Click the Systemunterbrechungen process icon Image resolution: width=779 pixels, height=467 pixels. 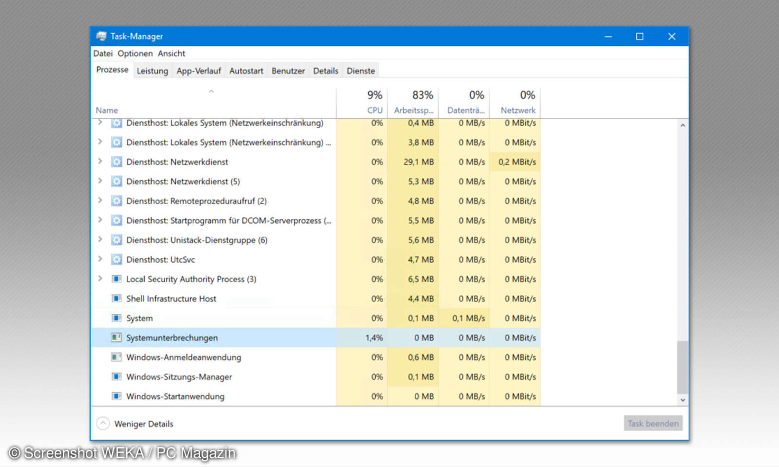(x=116, y=338)
